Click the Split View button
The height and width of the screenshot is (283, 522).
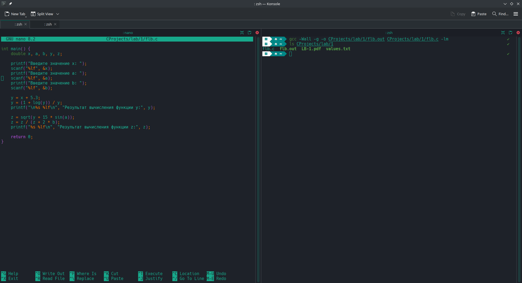42,14
